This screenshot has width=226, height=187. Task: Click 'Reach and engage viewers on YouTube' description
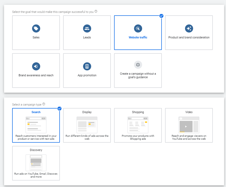click(x=189, y=137)
